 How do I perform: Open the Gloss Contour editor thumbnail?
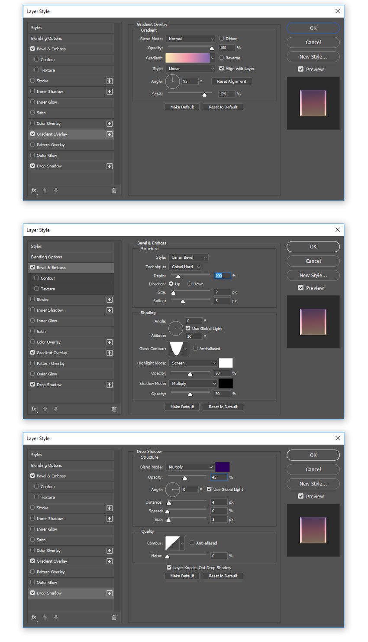click(x=175, y=349)
